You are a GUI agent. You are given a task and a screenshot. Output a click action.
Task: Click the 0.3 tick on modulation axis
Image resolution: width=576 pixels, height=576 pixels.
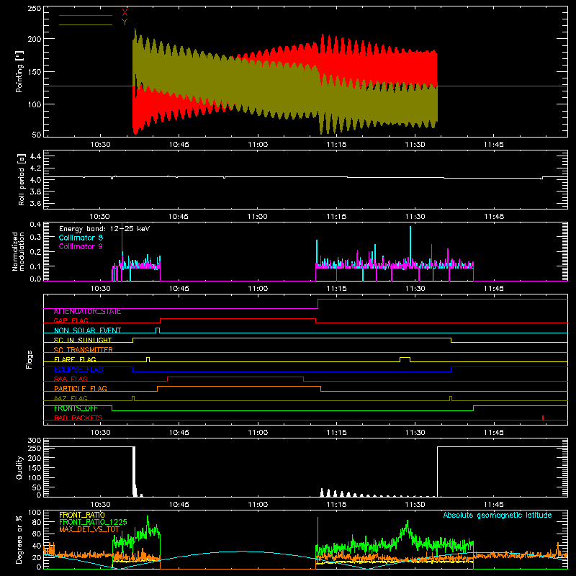[35, 237]
